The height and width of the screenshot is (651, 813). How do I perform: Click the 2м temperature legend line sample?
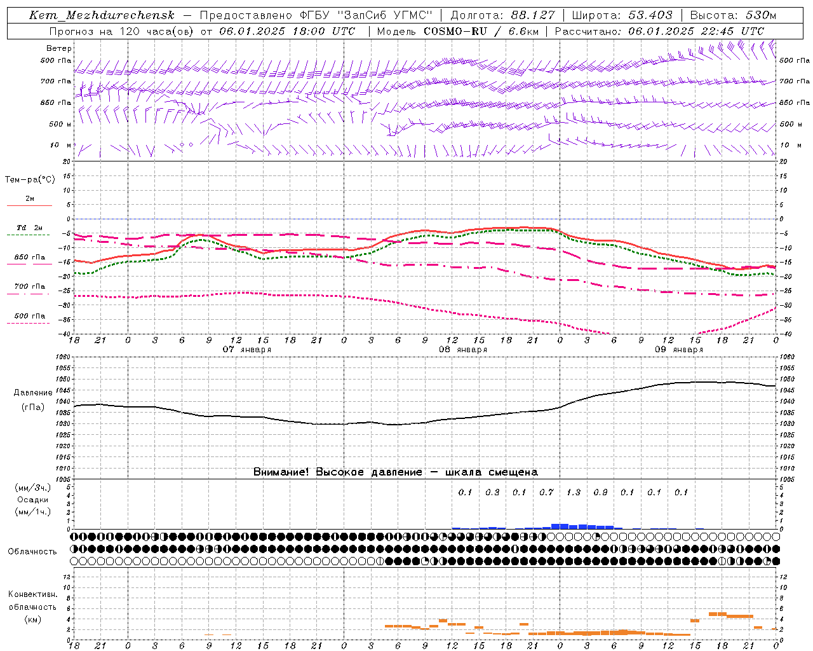click(29, 205)
